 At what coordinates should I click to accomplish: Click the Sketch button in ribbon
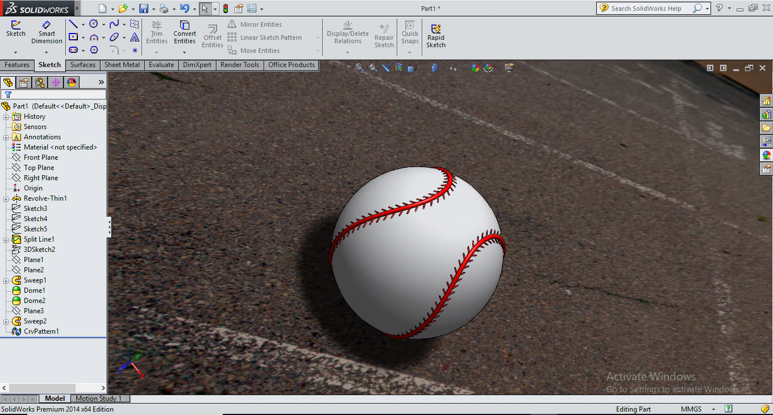point(16,29)
